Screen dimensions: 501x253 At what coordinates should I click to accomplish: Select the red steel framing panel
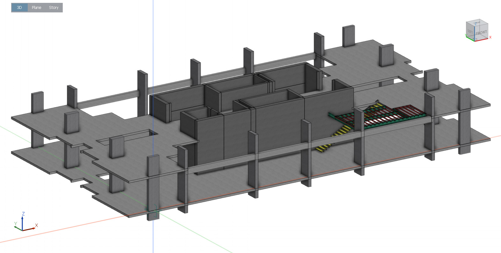point(409,111)
